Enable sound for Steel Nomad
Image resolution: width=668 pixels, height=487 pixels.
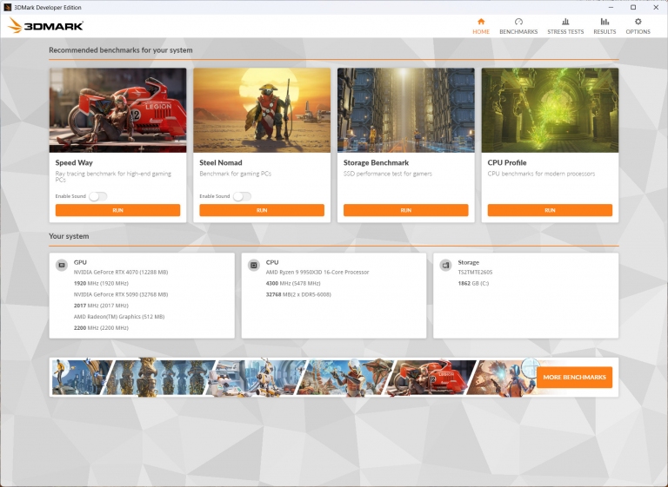point(242,196)
